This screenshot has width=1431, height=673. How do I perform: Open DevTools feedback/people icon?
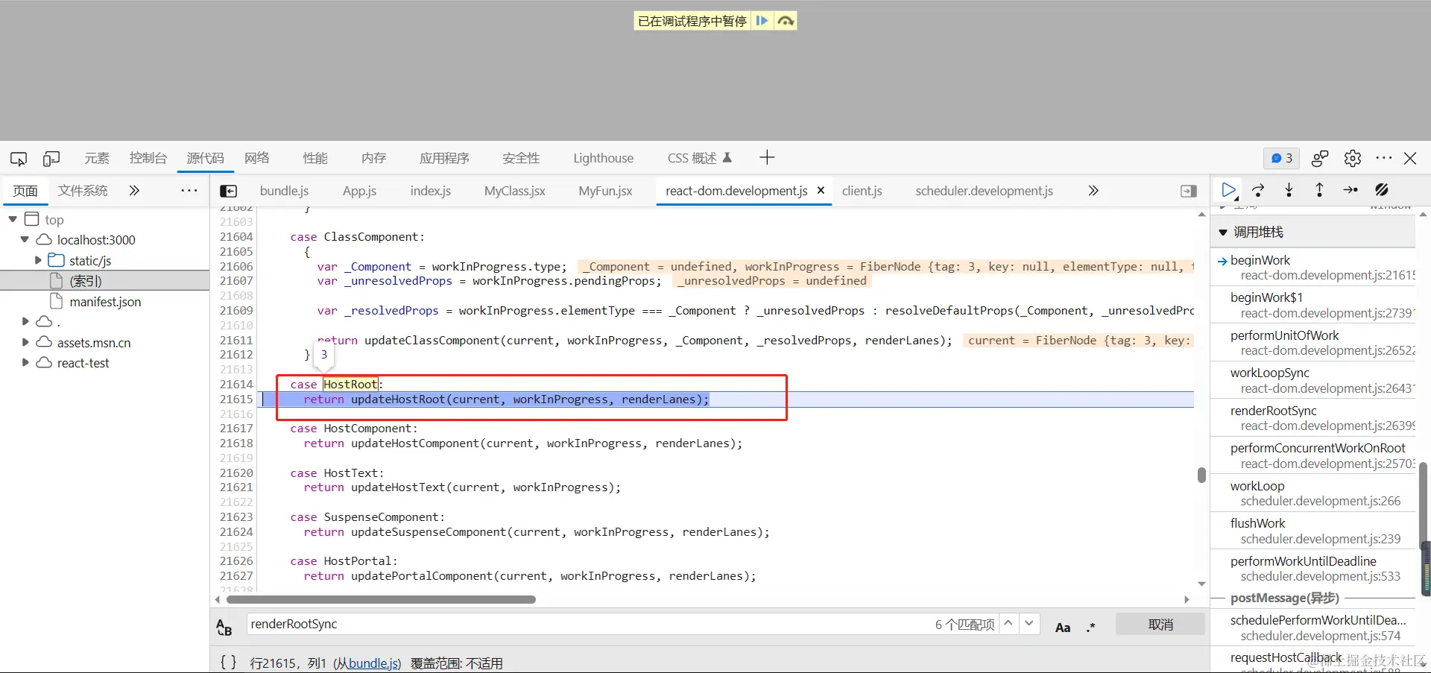[1320, 158]
